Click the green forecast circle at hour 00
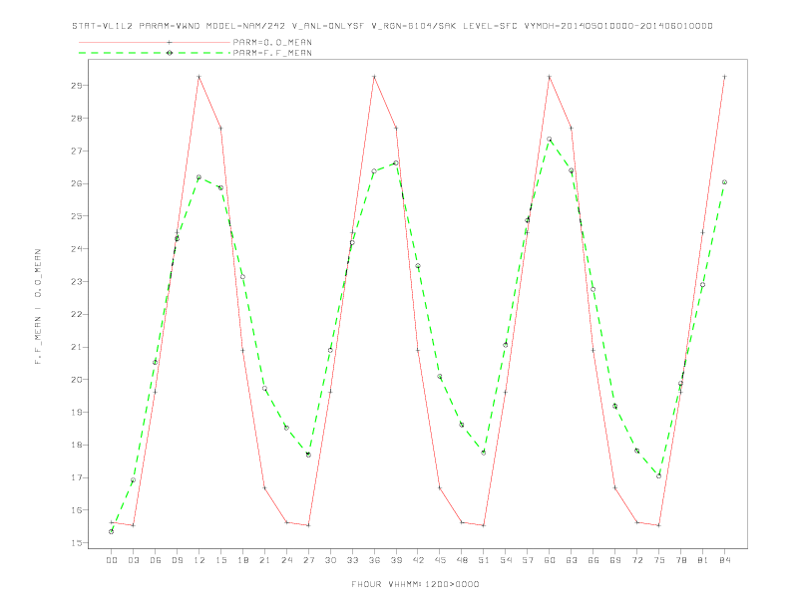790x610 pixels. click(112, 531)
